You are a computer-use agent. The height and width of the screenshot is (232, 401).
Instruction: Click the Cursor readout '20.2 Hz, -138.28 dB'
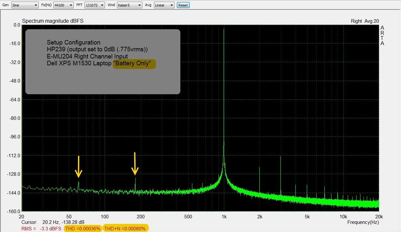click(x=63, y=222)
